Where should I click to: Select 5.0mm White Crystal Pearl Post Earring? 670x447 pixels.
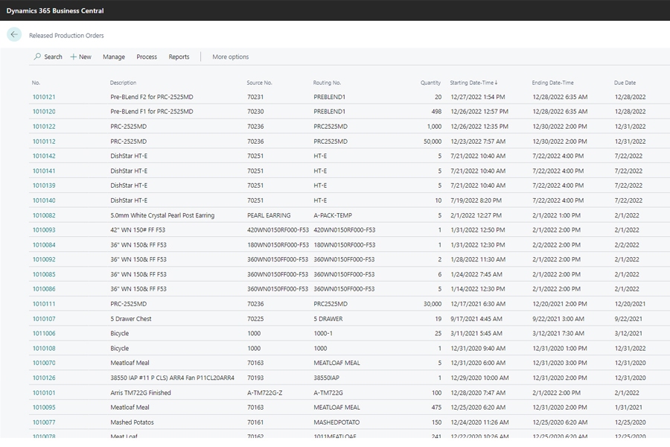click(x=162, y=215)
